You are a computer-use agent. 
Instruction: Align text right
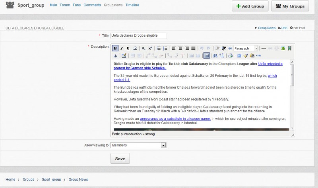click(187, 48)
